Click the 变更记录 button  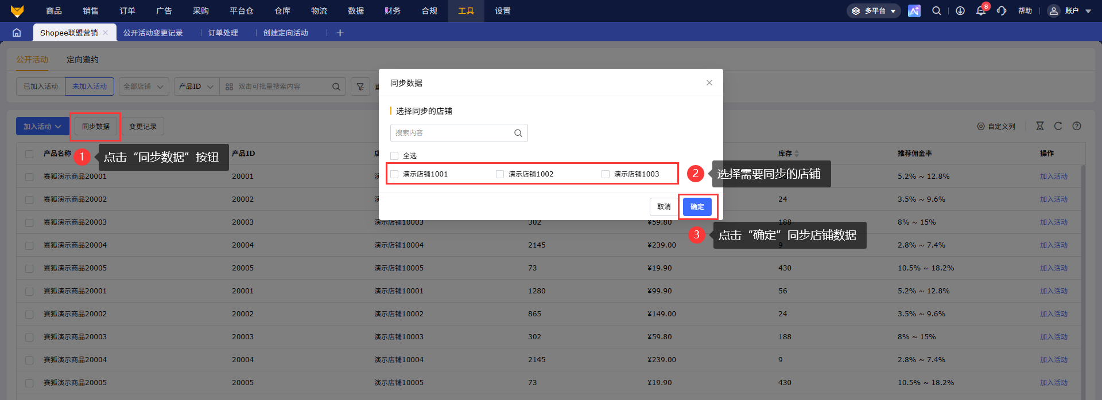tap(143, 126)
